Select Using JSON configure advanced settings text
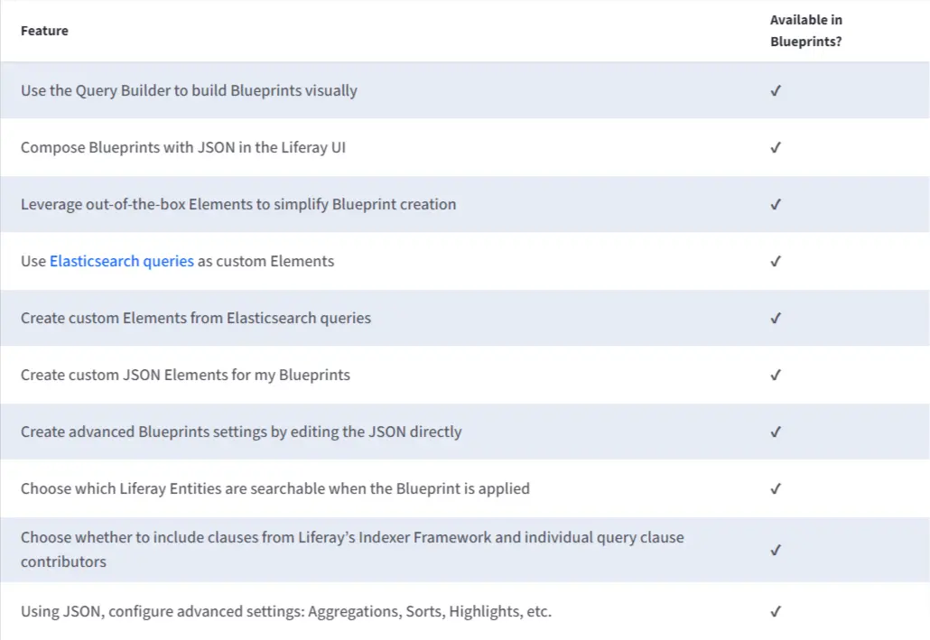The width and height of the screenshot is (930, 640). [x=286, y=611]
